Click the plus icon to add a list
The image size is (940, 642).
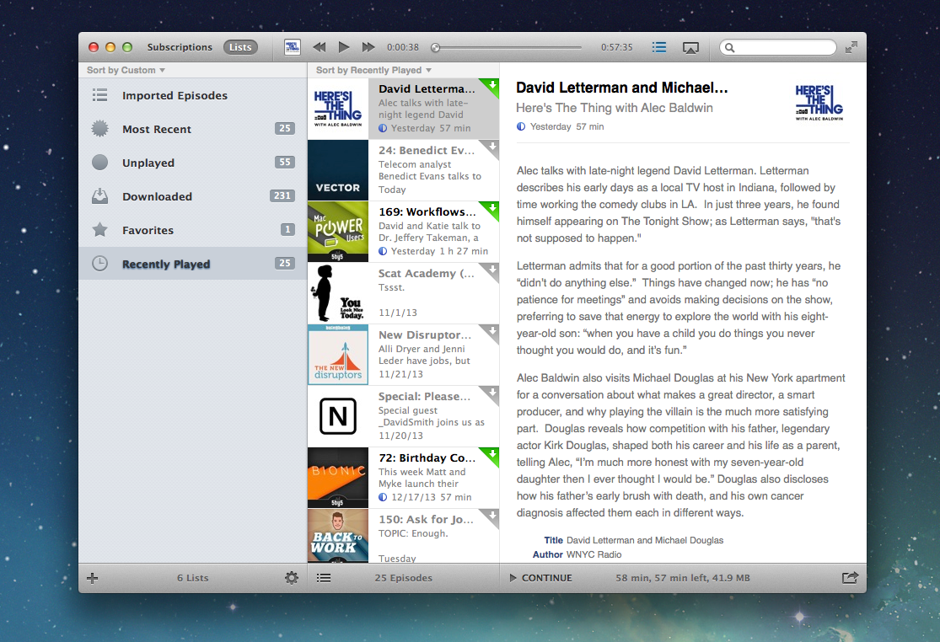click(x=92, y=578)
